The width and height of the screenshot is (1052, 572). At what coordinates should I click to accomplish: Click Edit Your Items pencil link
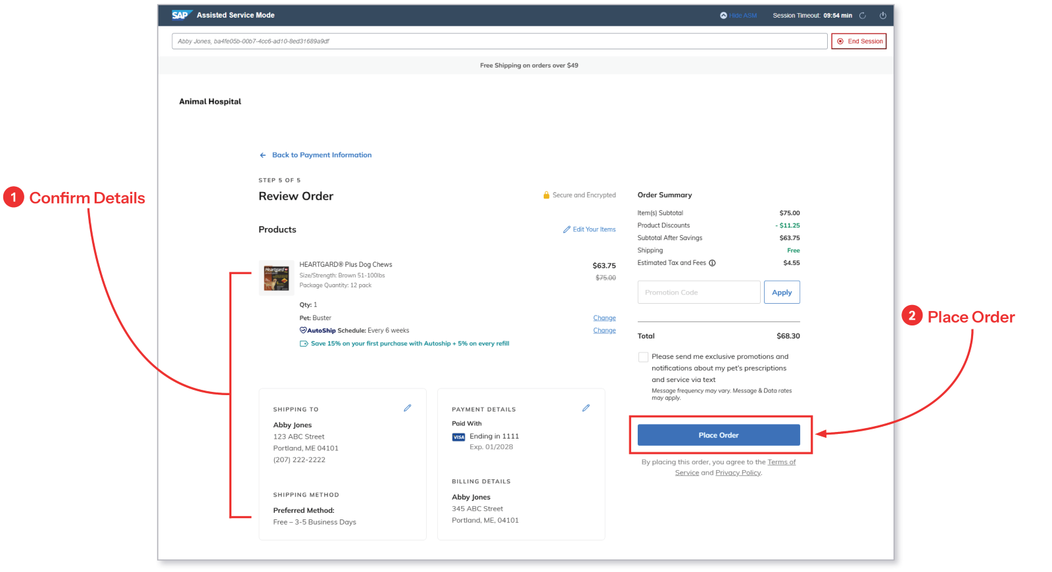click(x=589, y=229)
